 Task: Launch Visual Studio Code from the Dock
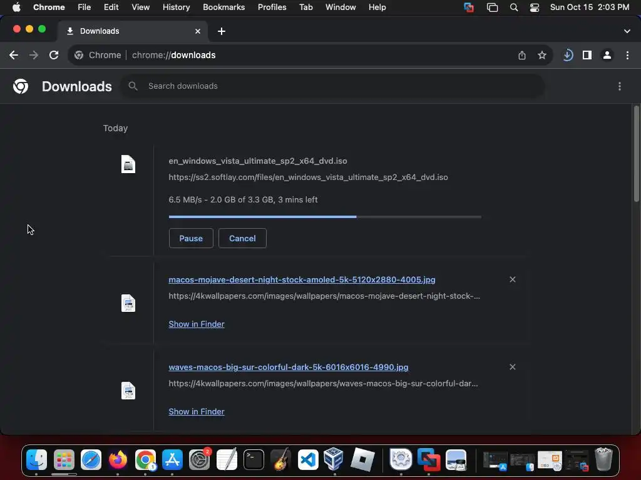click(x=308, y=460)
